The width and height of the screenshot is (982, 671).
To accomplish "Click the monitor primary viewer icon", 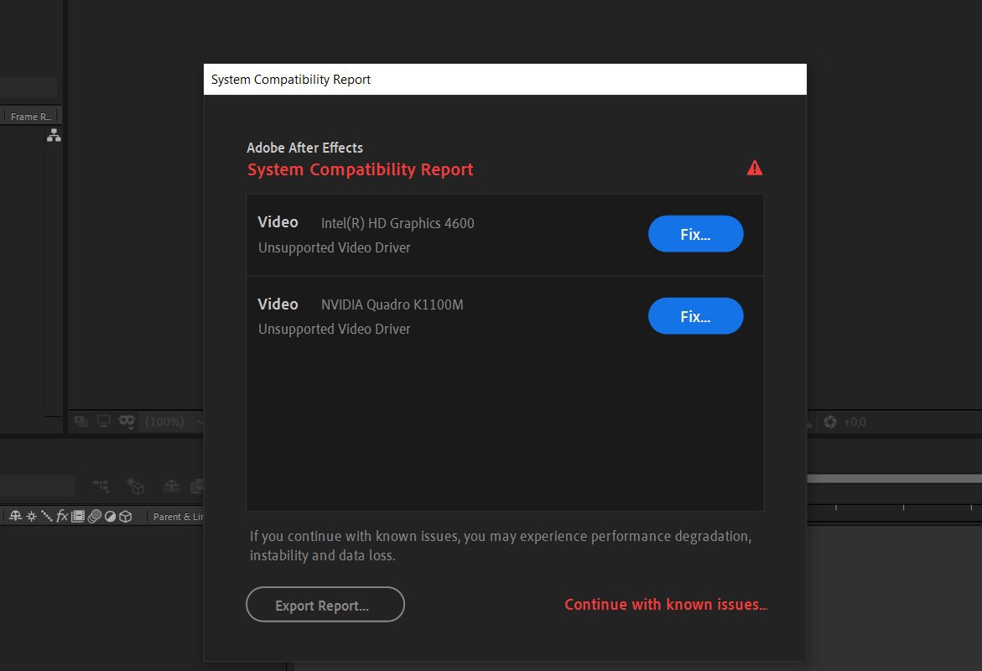I will coord(103,421).
